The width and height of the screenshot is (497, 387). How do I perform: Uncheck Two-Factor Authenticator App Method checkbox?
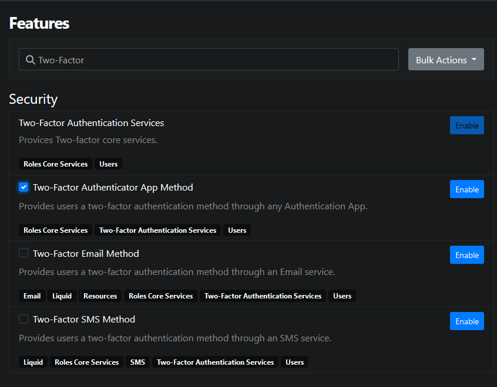click(x=23, y=187)
